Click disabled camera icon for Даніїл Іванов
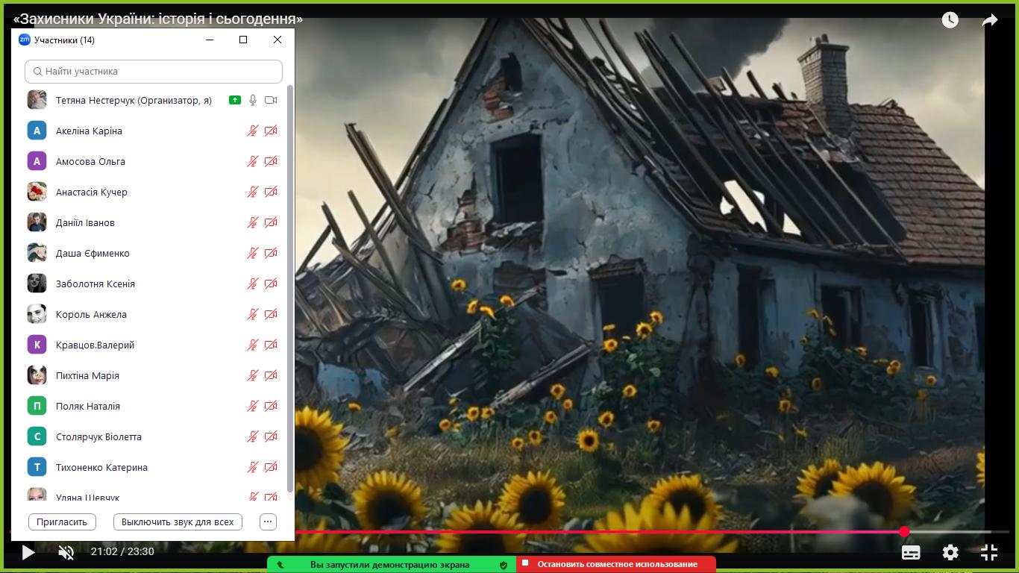Screen dimensions: 1019x573 tap(271, 222)
